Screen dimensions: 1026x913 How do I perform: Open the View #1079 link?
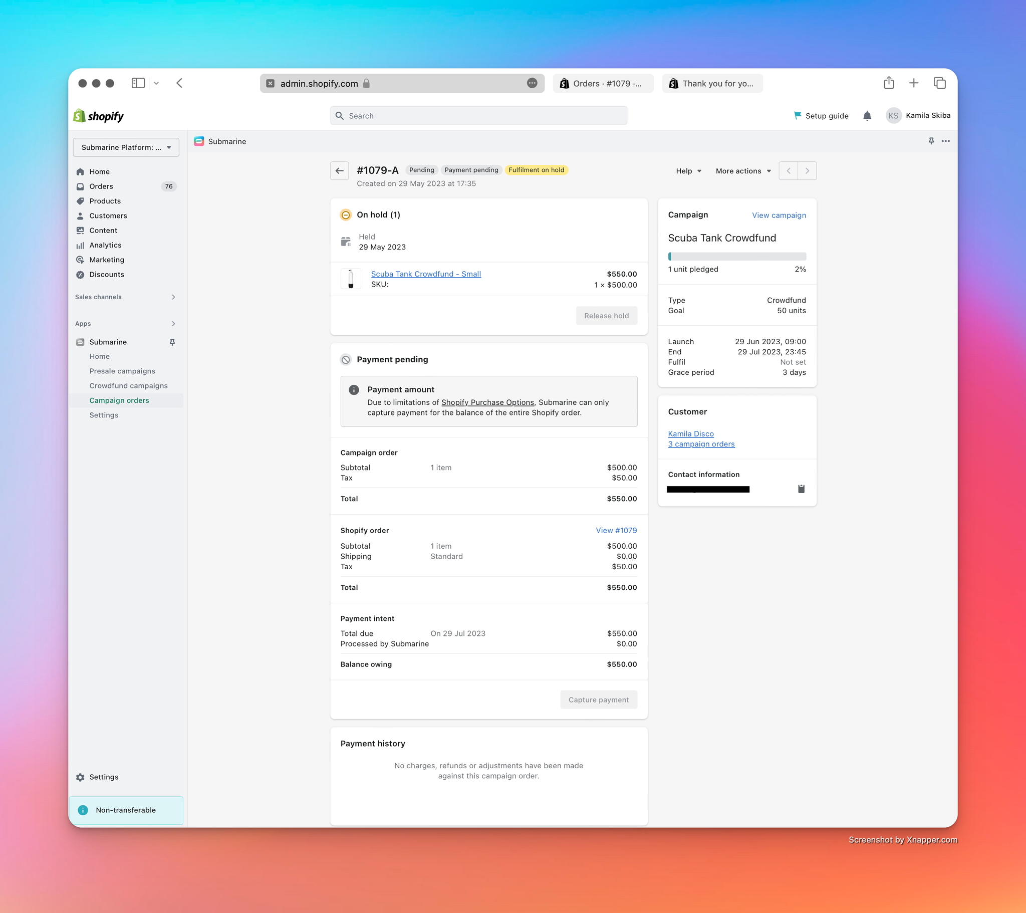[x=616, y=530]
